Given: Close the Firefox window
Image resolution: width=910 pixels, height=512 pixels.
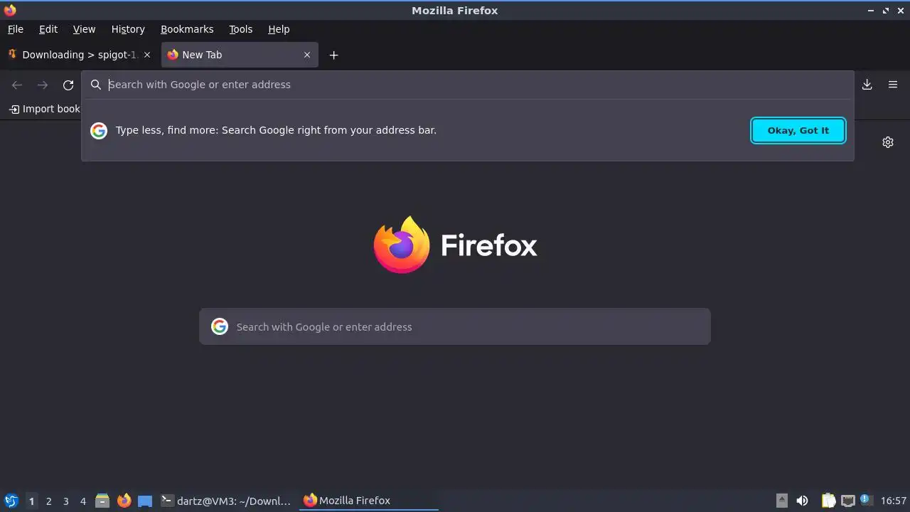Looking at the screenshot, I should pyautogui.click(x=900, y=11).
